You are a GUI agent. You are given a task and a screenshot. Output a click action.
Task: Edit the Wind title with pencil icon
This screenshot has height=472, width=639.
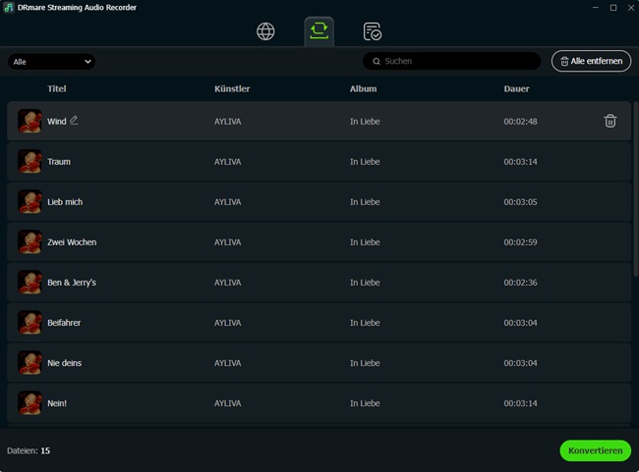(x=75, y=121)
